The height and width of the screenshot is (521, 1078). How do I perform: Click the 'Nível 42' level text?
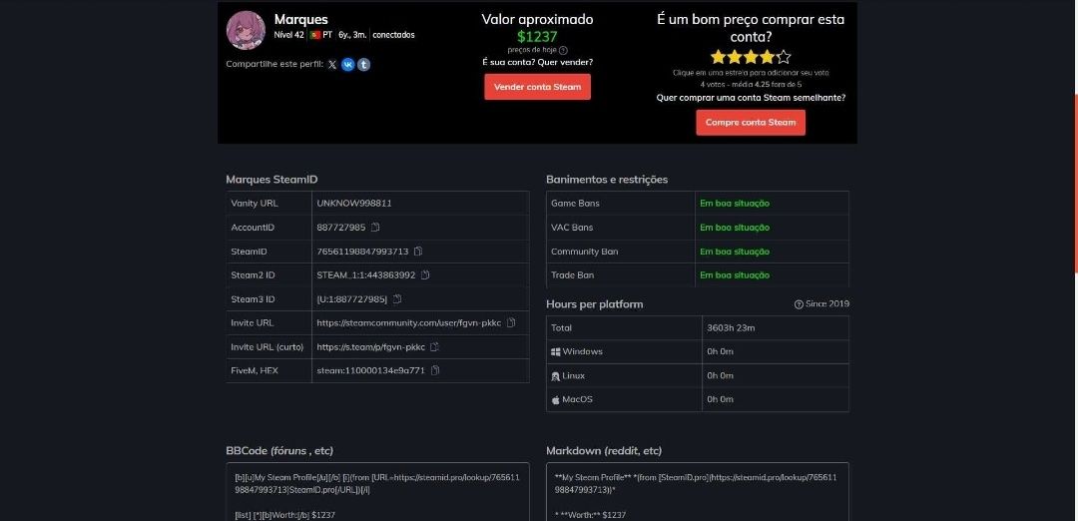click(x=288, y=34)
